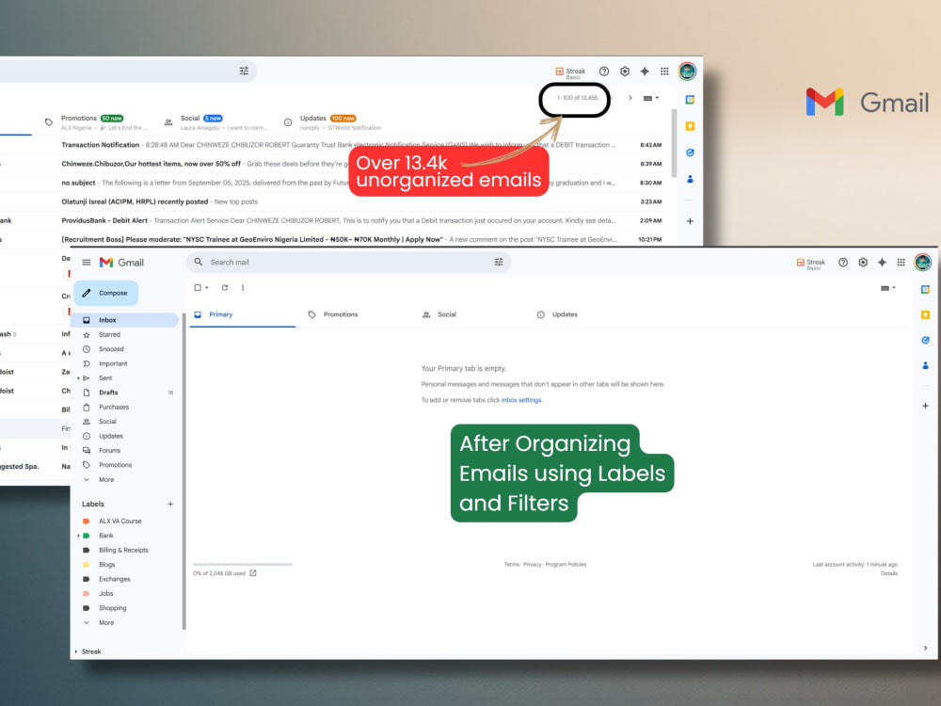941x706 pixels.
Task: Click inbox settings link
Action: pos(521,400)
